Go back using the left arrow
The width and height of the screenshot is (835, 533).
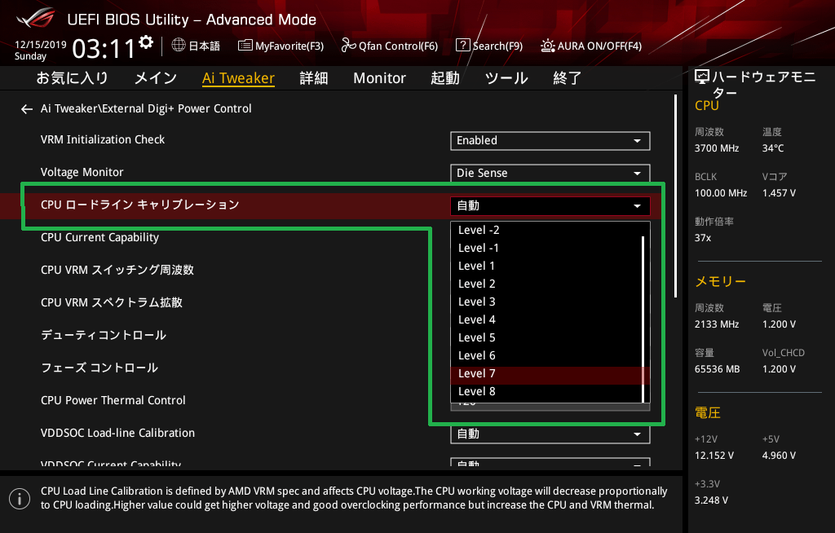tap(27, 109)
